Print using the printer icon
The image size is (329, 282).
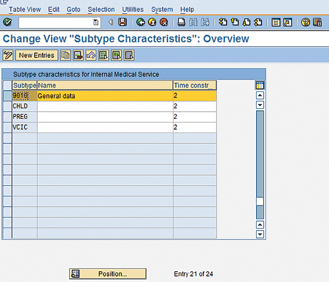pos(181,22)
